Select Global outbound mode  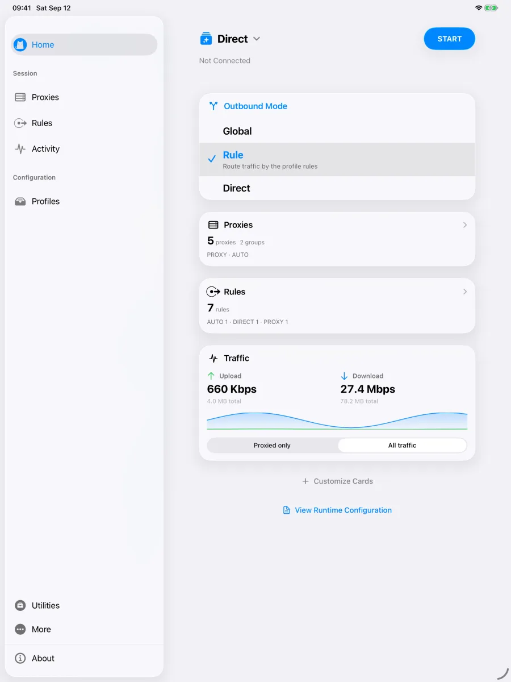coord(337,131)
